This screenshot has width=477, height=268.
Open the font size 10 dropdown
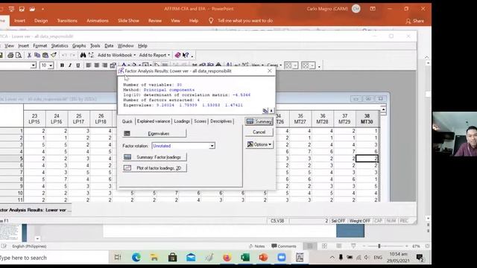(x=51, y=66)
